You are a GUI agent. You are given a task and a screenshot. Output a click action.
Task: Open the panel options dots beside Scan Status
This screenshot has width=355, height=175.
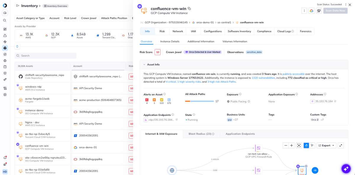pyautogui.click(x=346, y=4)
